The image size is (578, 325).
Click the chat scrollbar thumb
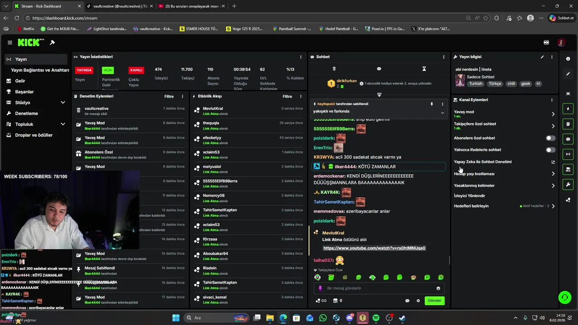point(449,260)
